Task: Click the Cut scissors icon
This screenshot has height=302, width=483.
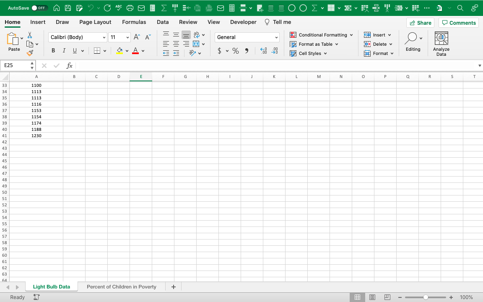Action: click(30, 35)
